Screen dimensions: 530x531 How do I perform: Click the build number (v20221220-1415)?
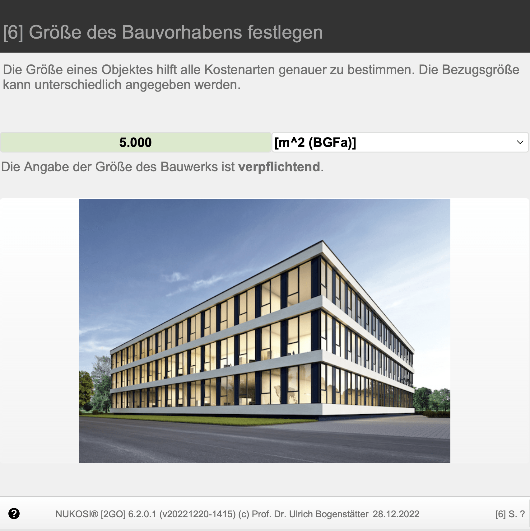[198, 514]
